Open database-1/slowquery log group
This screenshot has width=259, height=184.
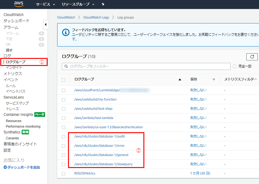[104, 164]
